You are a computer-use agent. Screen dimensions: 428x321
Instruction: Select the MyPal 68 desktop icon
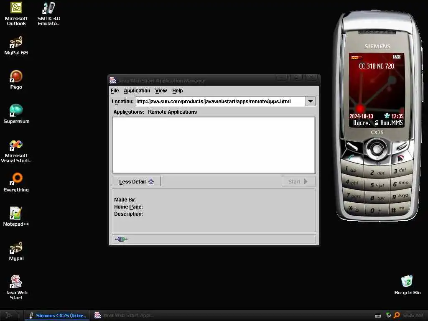[x=16, y=46]
